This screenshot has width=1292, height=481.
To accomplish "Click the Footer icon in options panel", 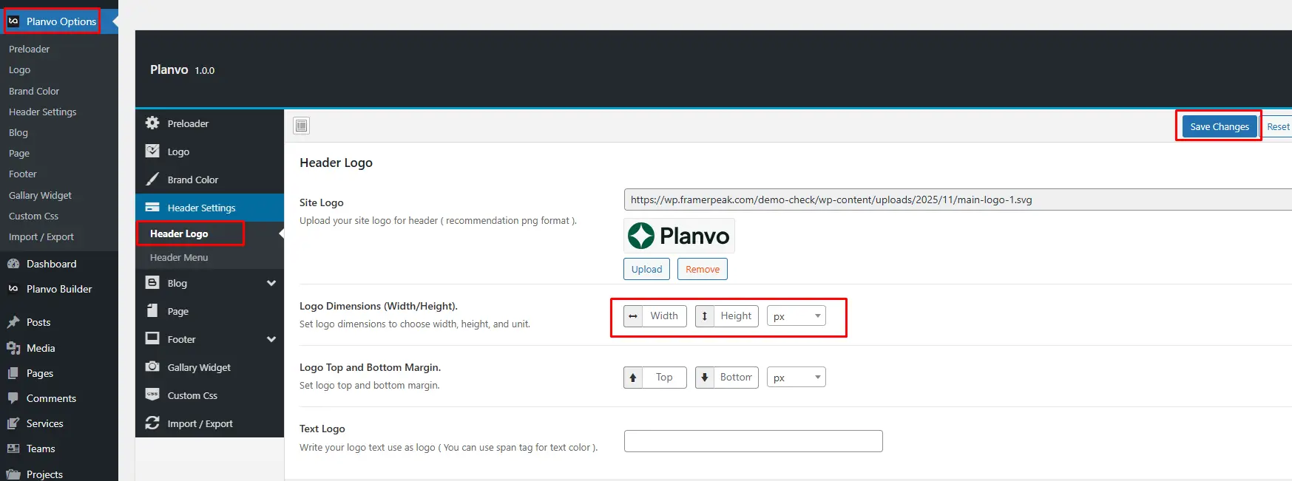I will click(152, 338).
